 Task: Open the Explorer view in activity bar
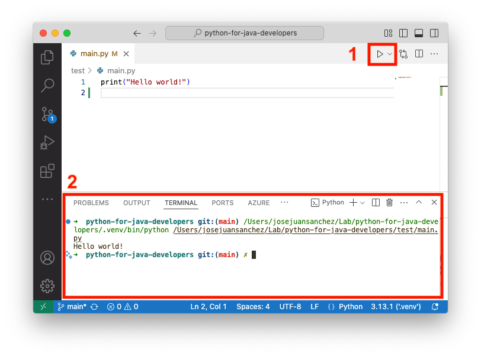coord(47,57)
